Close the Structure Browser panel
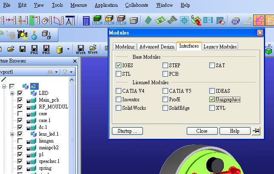Screen dimensions: 274x174 [x=75, y=61]
